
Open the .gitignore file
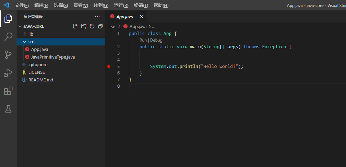pos(61,65)
